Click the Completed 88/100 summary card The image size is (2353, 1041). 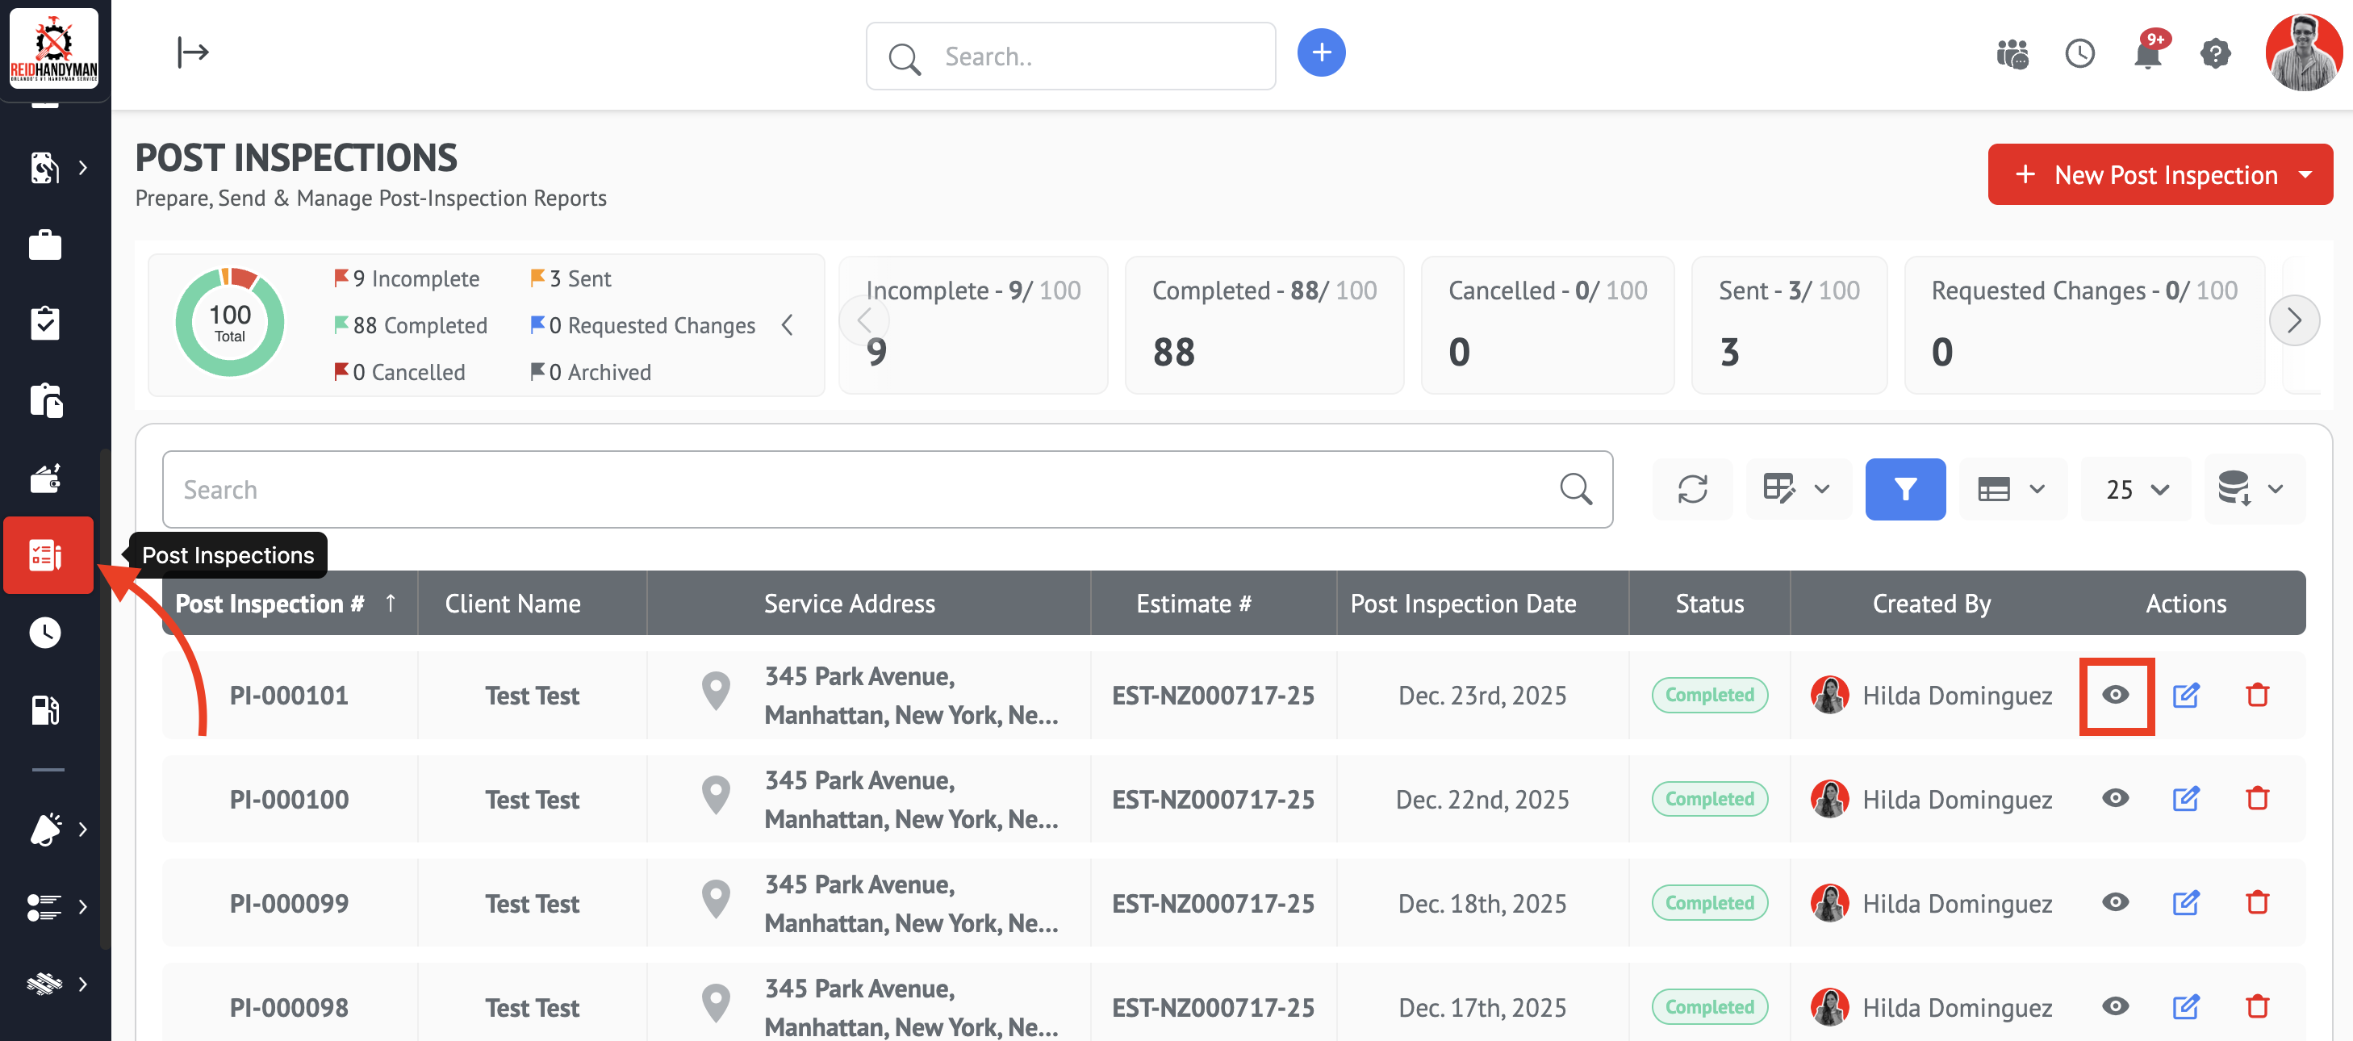1264,324
